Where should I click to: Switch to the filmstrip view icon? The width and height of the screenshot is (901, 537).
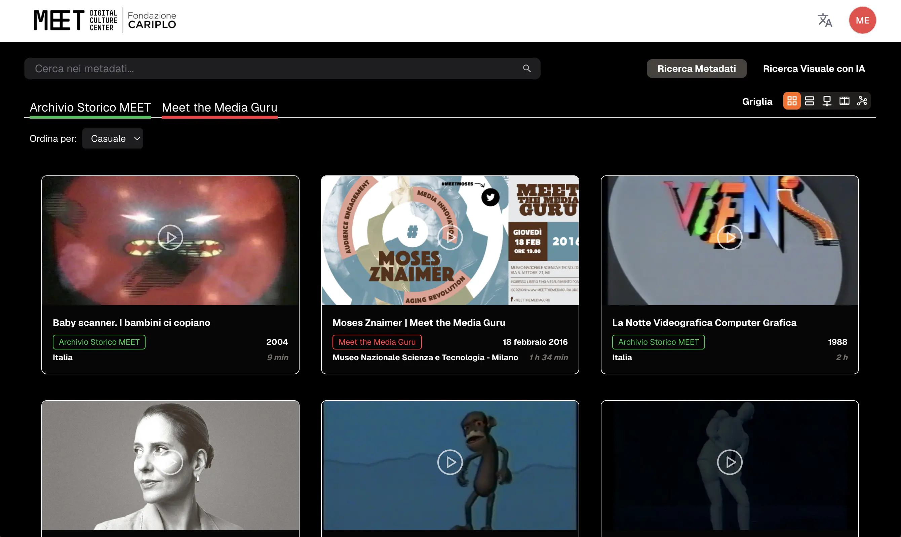click(x=844, y=101)
